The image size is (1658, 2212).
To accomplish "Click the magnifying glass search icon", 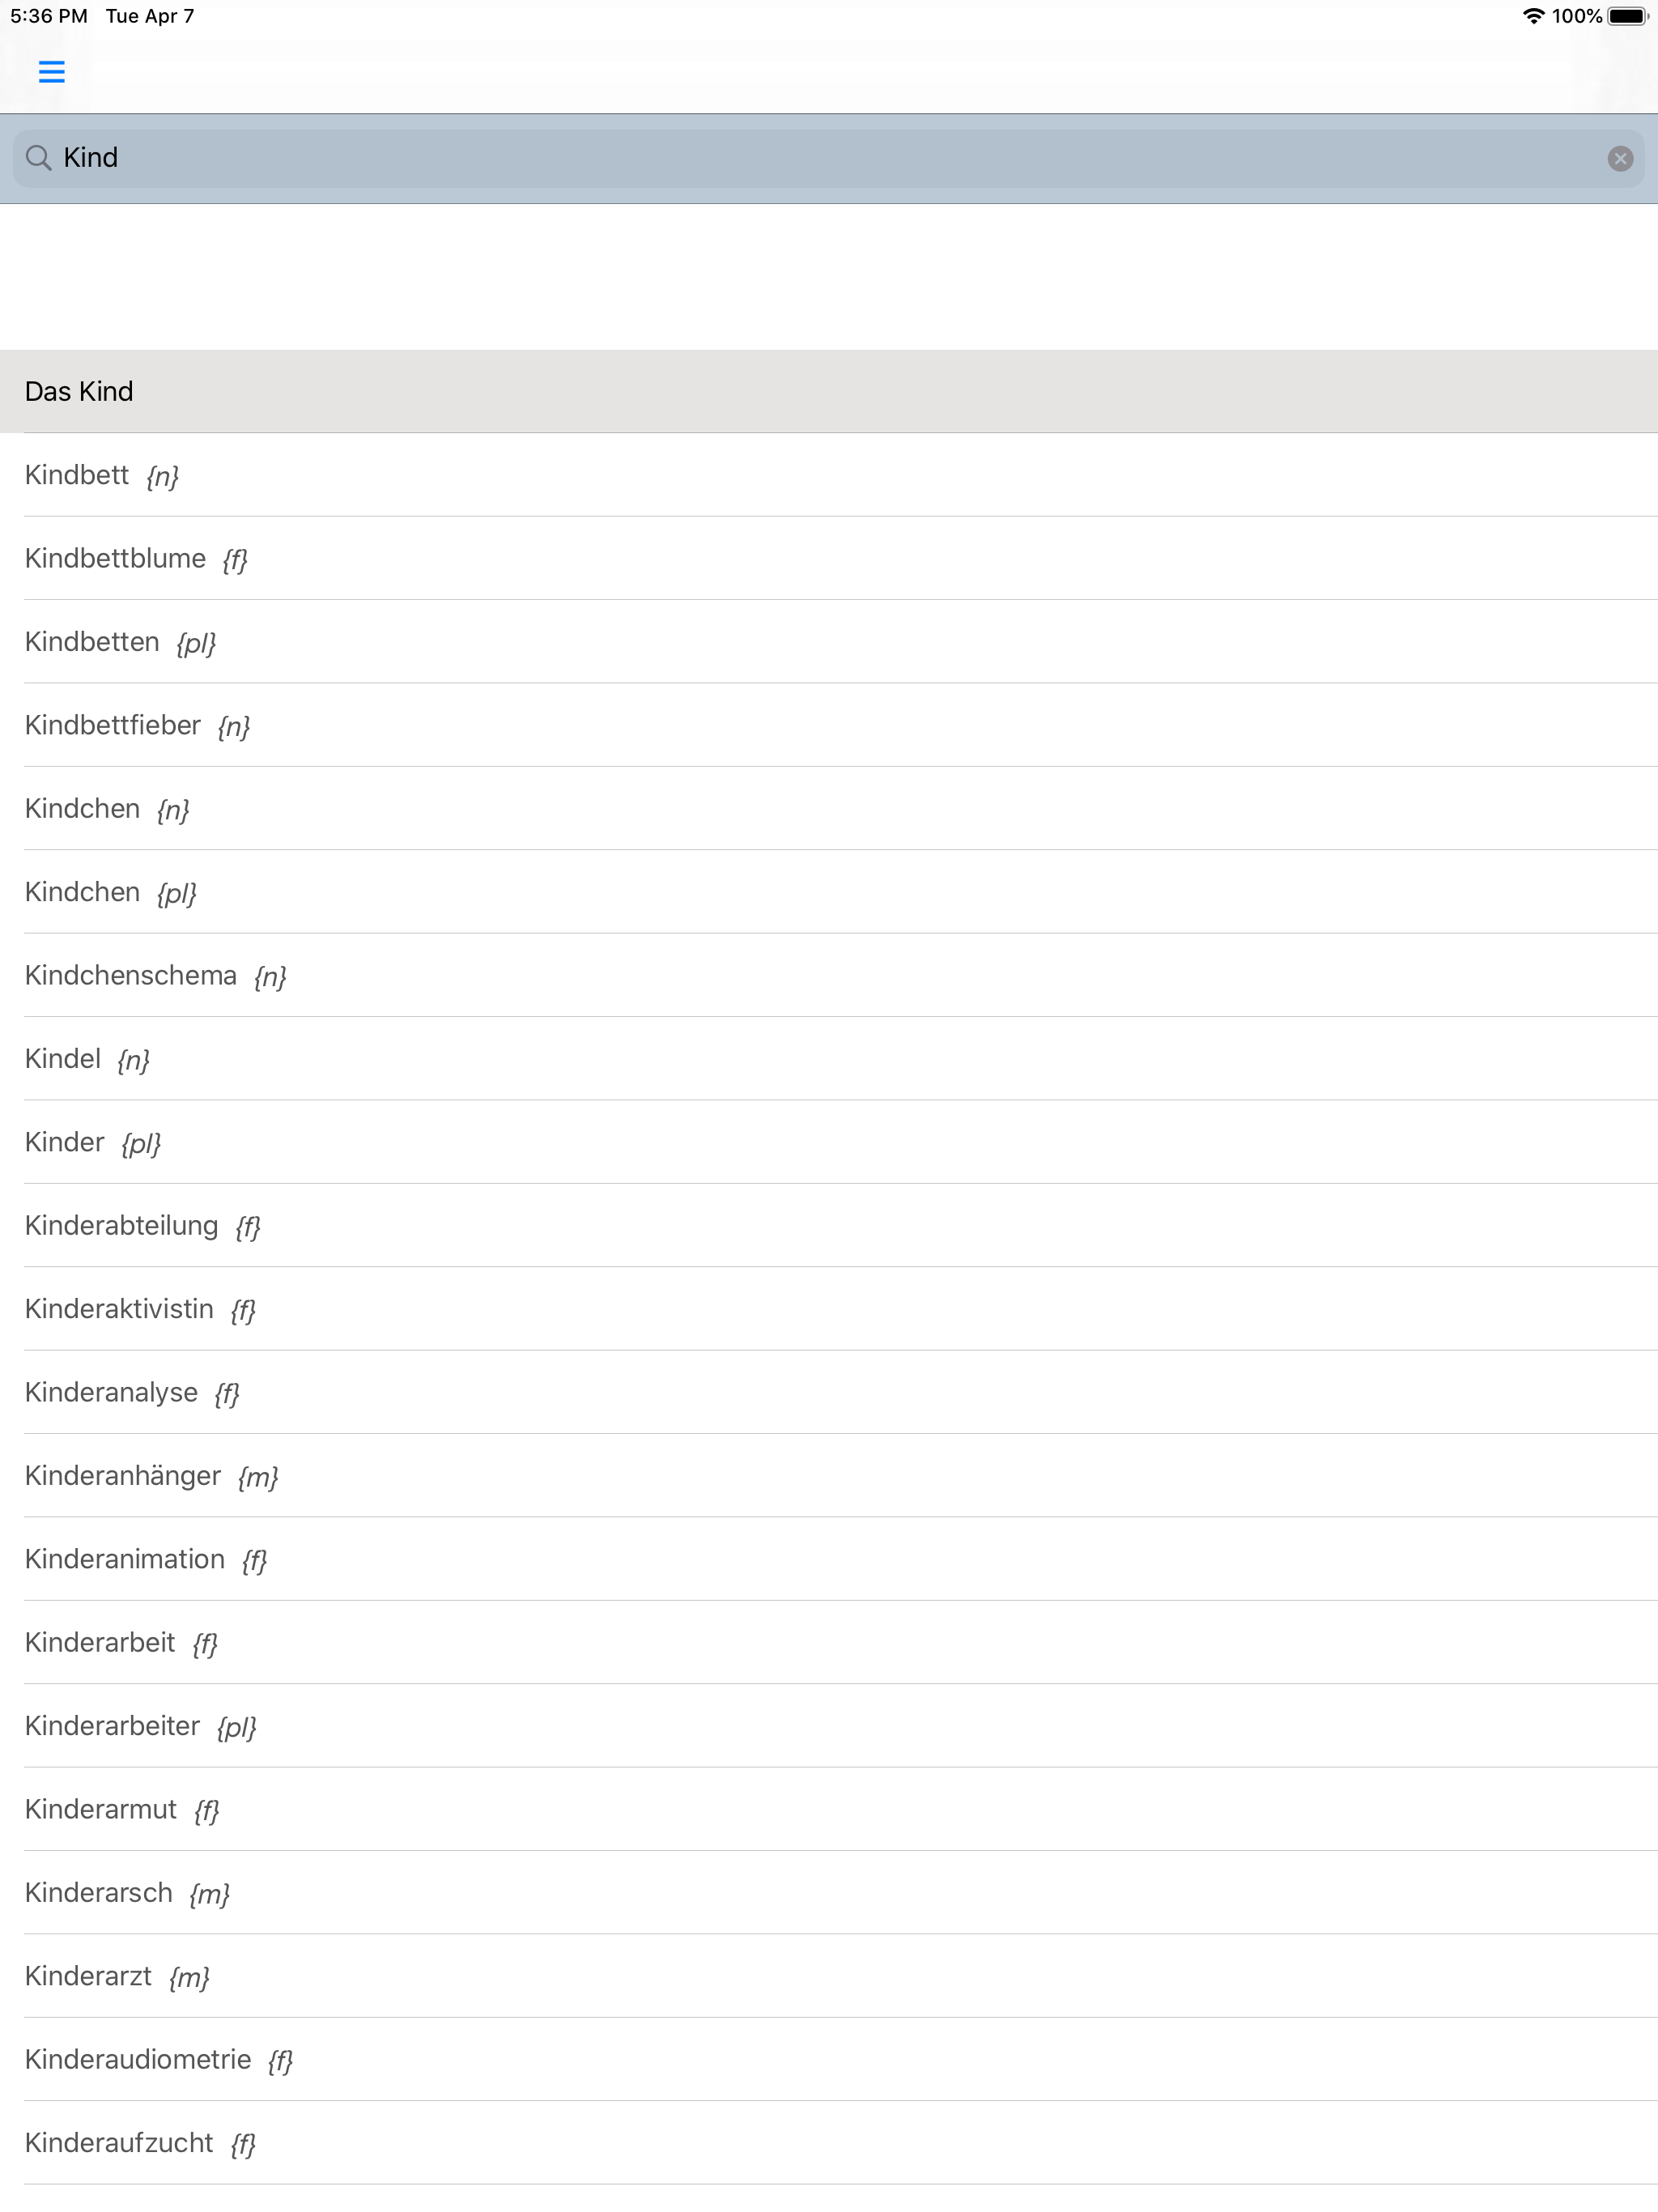I will coord(40,157).
